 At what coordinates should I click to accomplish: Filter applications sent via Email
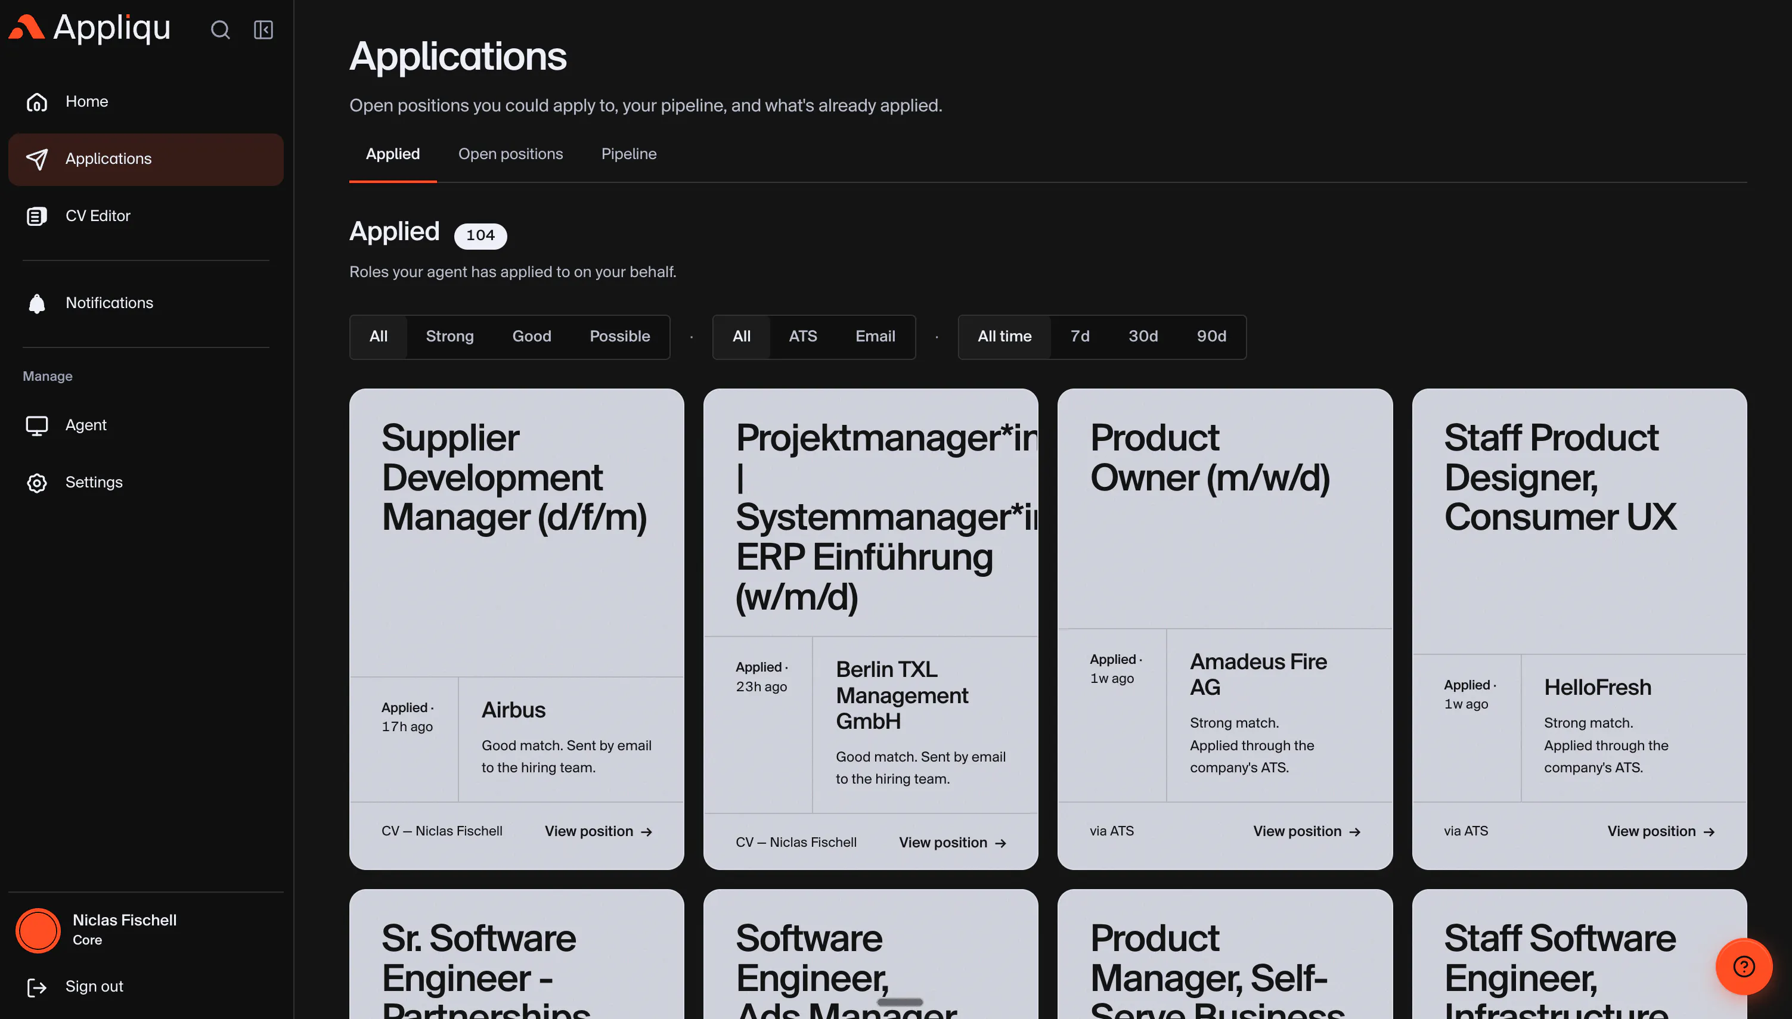(x=875, y=337)
